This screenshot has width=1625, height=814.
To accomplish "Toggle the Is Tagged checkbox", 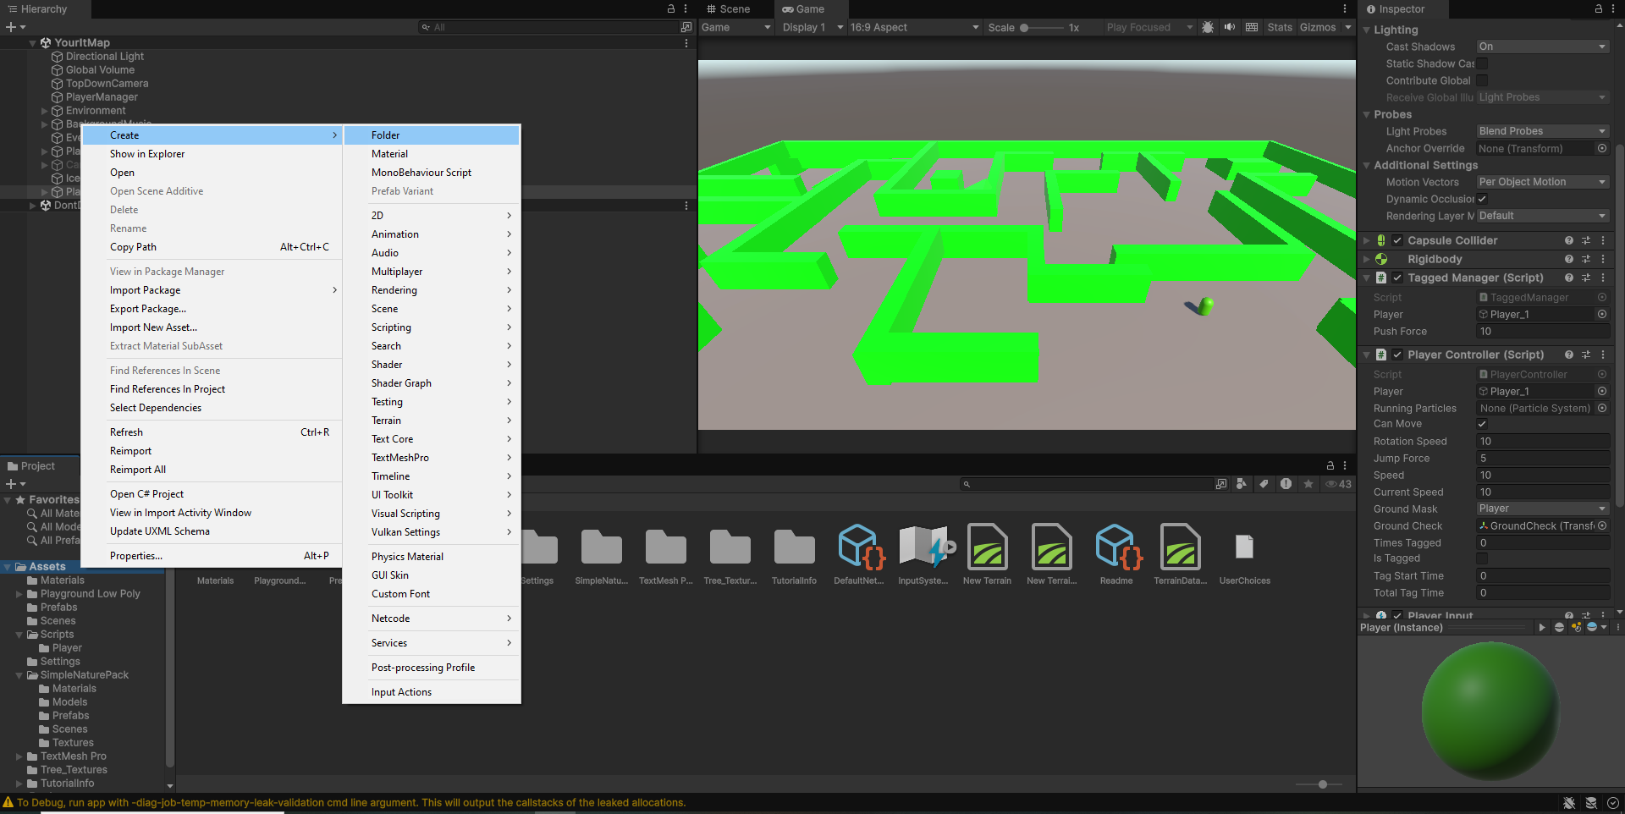I will [1482, 558].
